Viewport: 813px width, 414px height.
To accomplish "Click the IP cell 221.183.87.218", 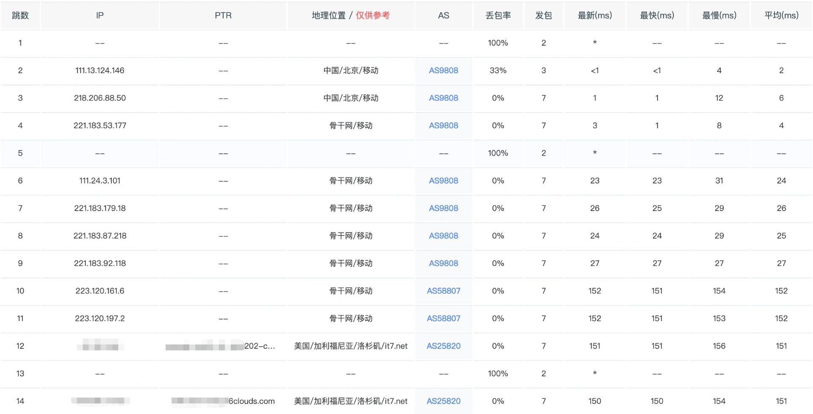I will tap(100, 236).
